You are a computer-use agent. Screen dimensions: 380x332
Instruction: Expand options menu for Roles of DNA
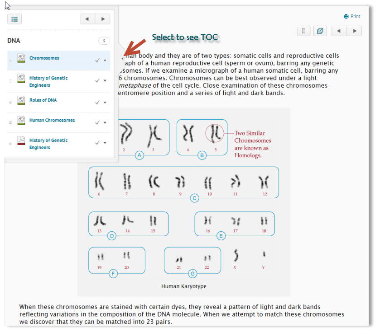pyautogui.click(x=105, y=103)
